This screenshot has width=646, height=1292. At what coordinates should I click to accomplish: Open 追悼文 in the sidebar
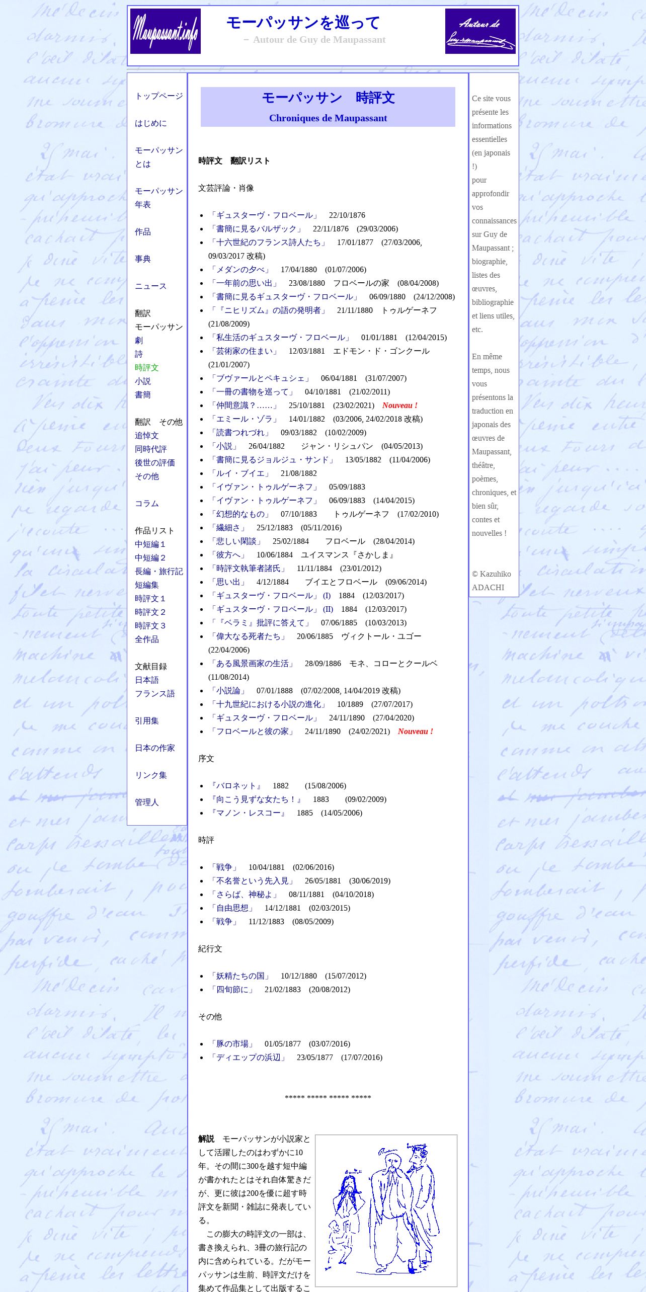click(x=147, y=436)
